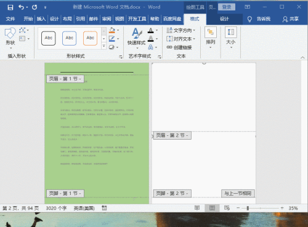Click the zoom slider handle in status bar
The width and height of the screenshot is (308, 227).
point(248,208)
